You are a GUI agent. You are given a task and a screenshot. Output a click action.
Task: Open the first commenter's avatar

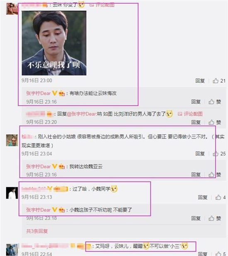coord(12,9)
